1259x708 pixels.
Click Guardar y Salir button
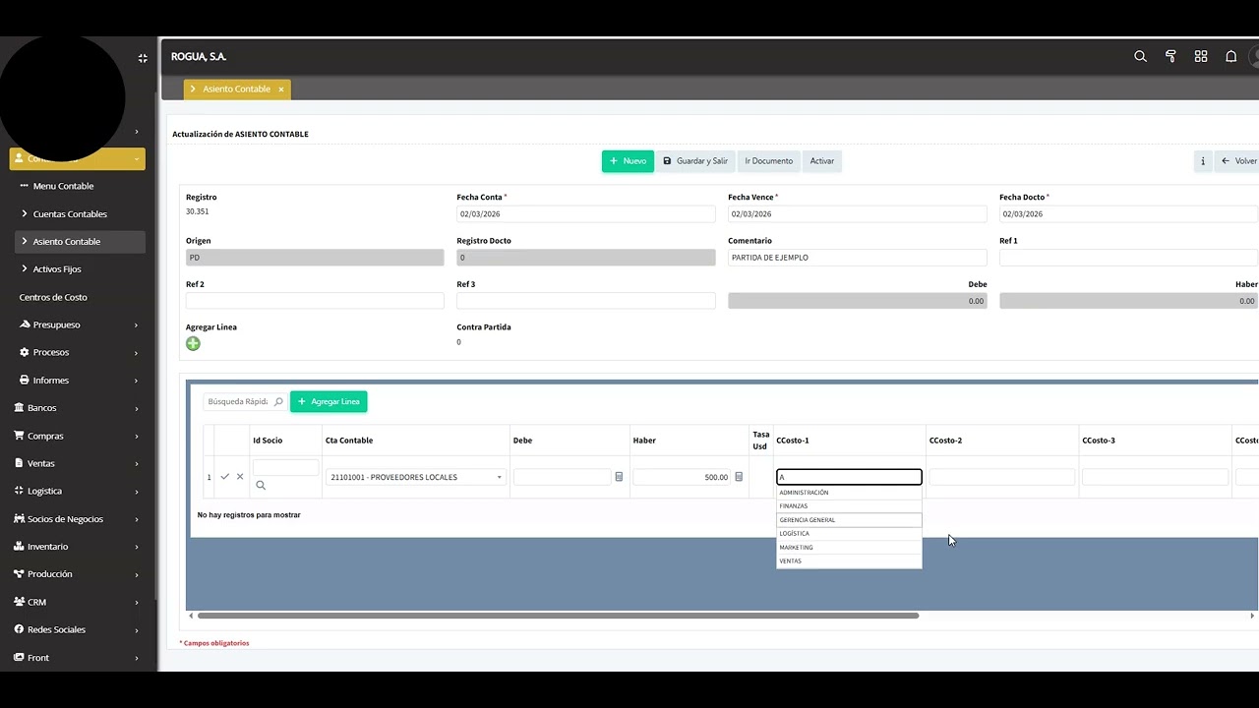pyautogui.click(x=695, y=161)
